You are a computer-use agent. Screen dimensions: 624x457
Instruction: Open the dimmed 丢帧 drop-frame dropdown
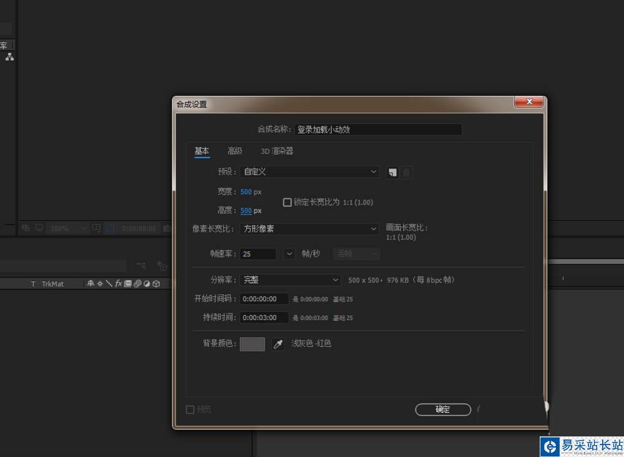coord(356,254)
